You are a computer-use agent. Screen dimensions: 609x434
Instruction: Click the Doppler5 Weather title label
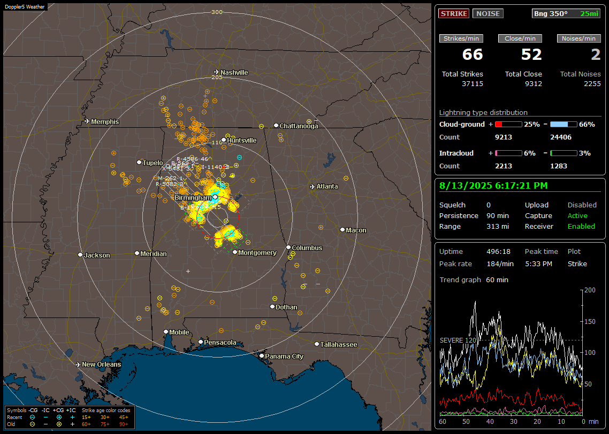point(25,6)
